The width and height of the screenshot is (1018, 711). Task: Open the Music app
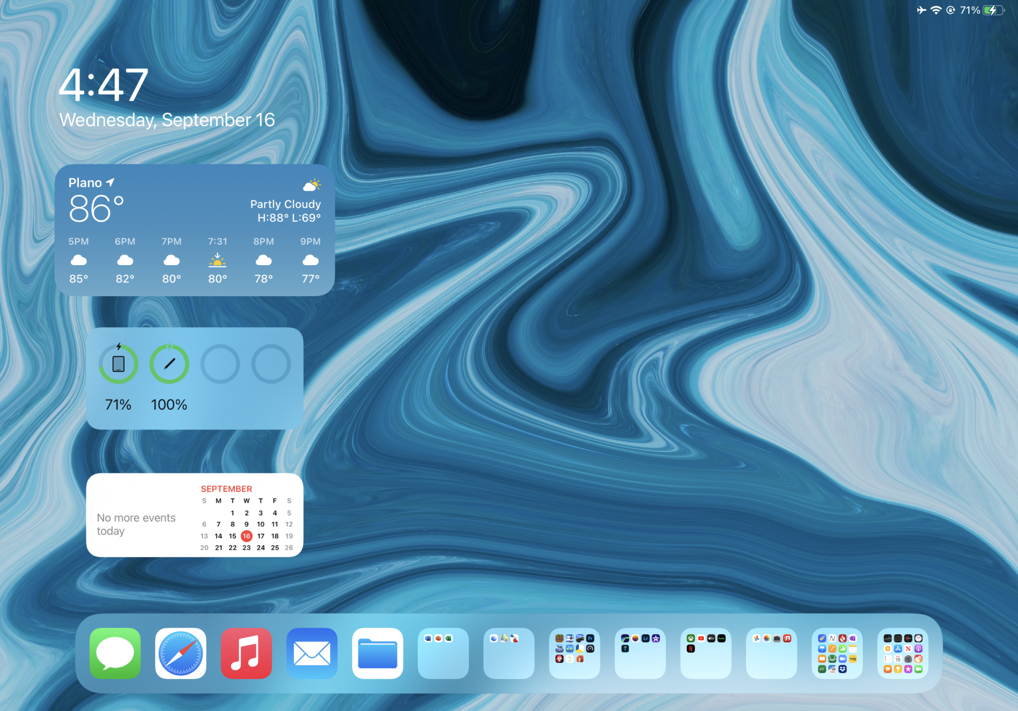click(246, 653)
